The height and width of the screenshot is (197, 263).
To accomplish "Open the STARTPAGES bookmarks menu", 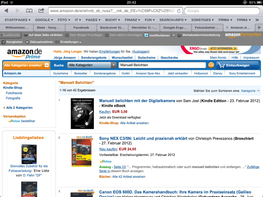I will (x=18, y=20).
